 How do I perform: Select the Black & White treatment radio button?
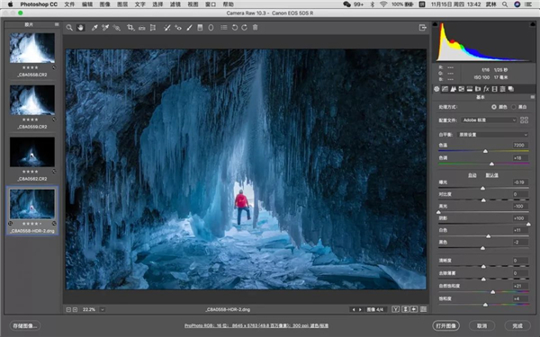pos(514,107)
